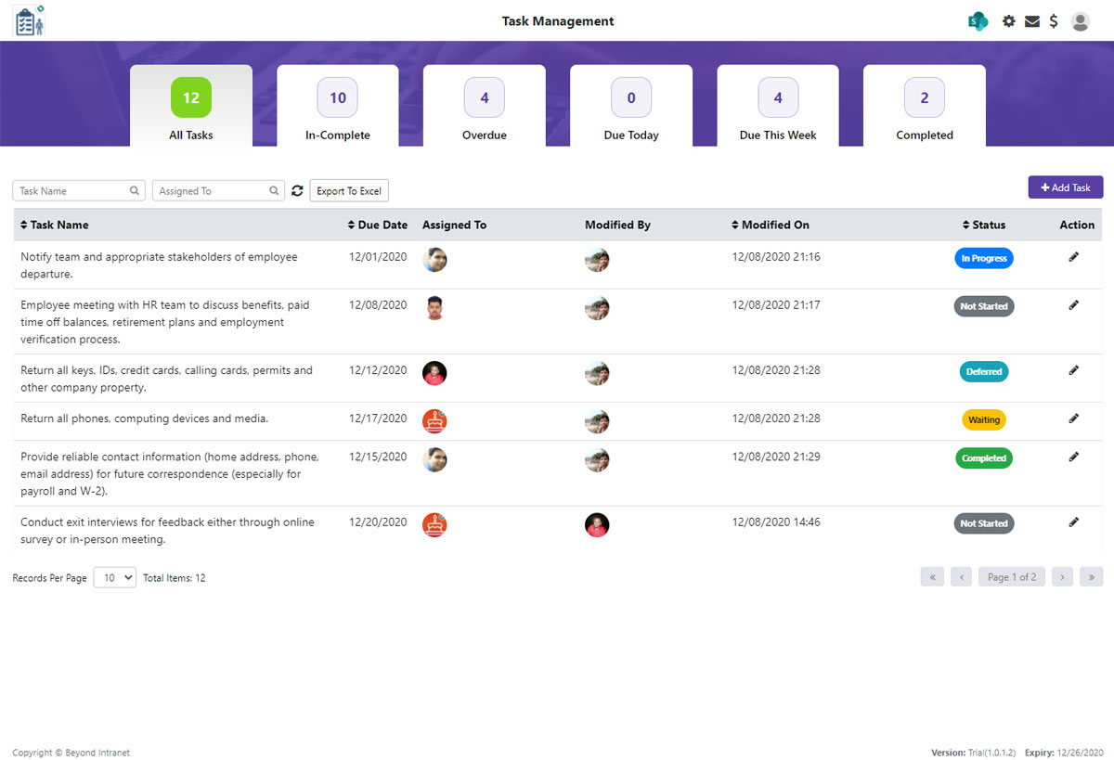Viewport: 1114px width, 760px height.
Task: Sort tasks by the Modified On column
Action: (x=774, y=225)
